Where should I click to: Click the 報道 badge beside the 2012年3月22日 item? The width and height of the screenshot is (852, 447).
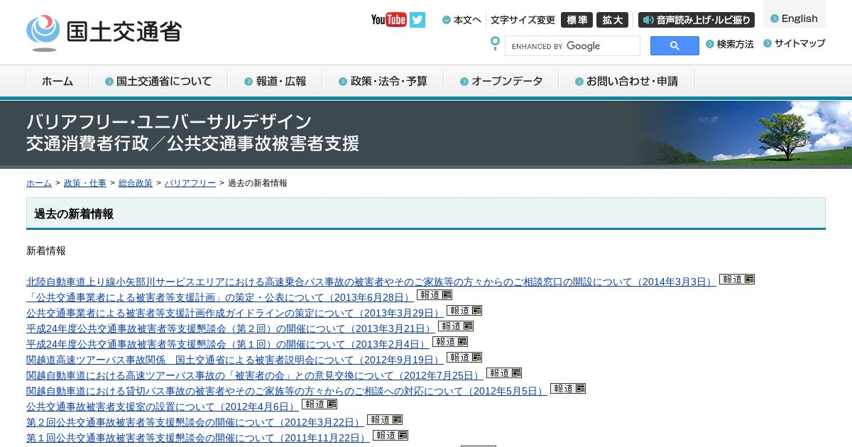click(385, 420)
